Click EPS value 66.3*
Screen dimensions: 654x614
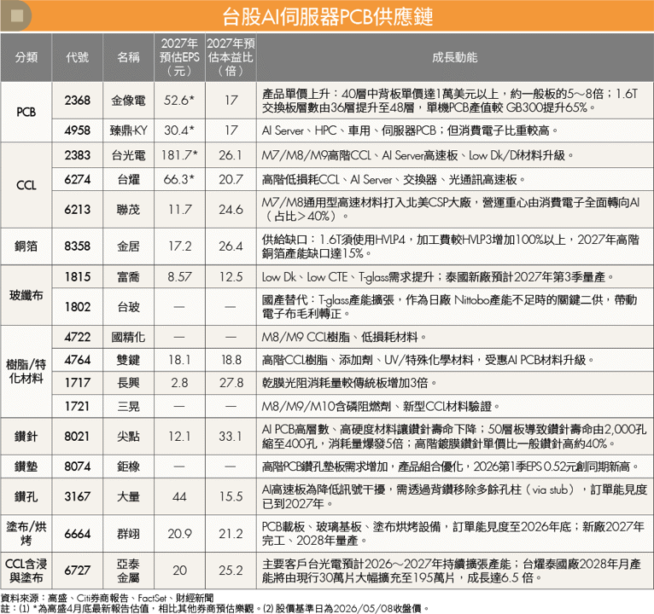click(179, 180)
